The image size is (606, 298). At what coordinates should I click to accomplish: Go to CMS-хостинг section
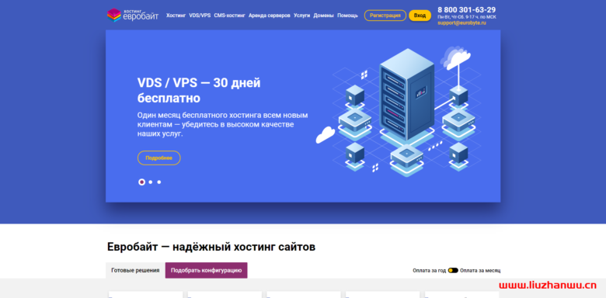[x=229, y=16]
